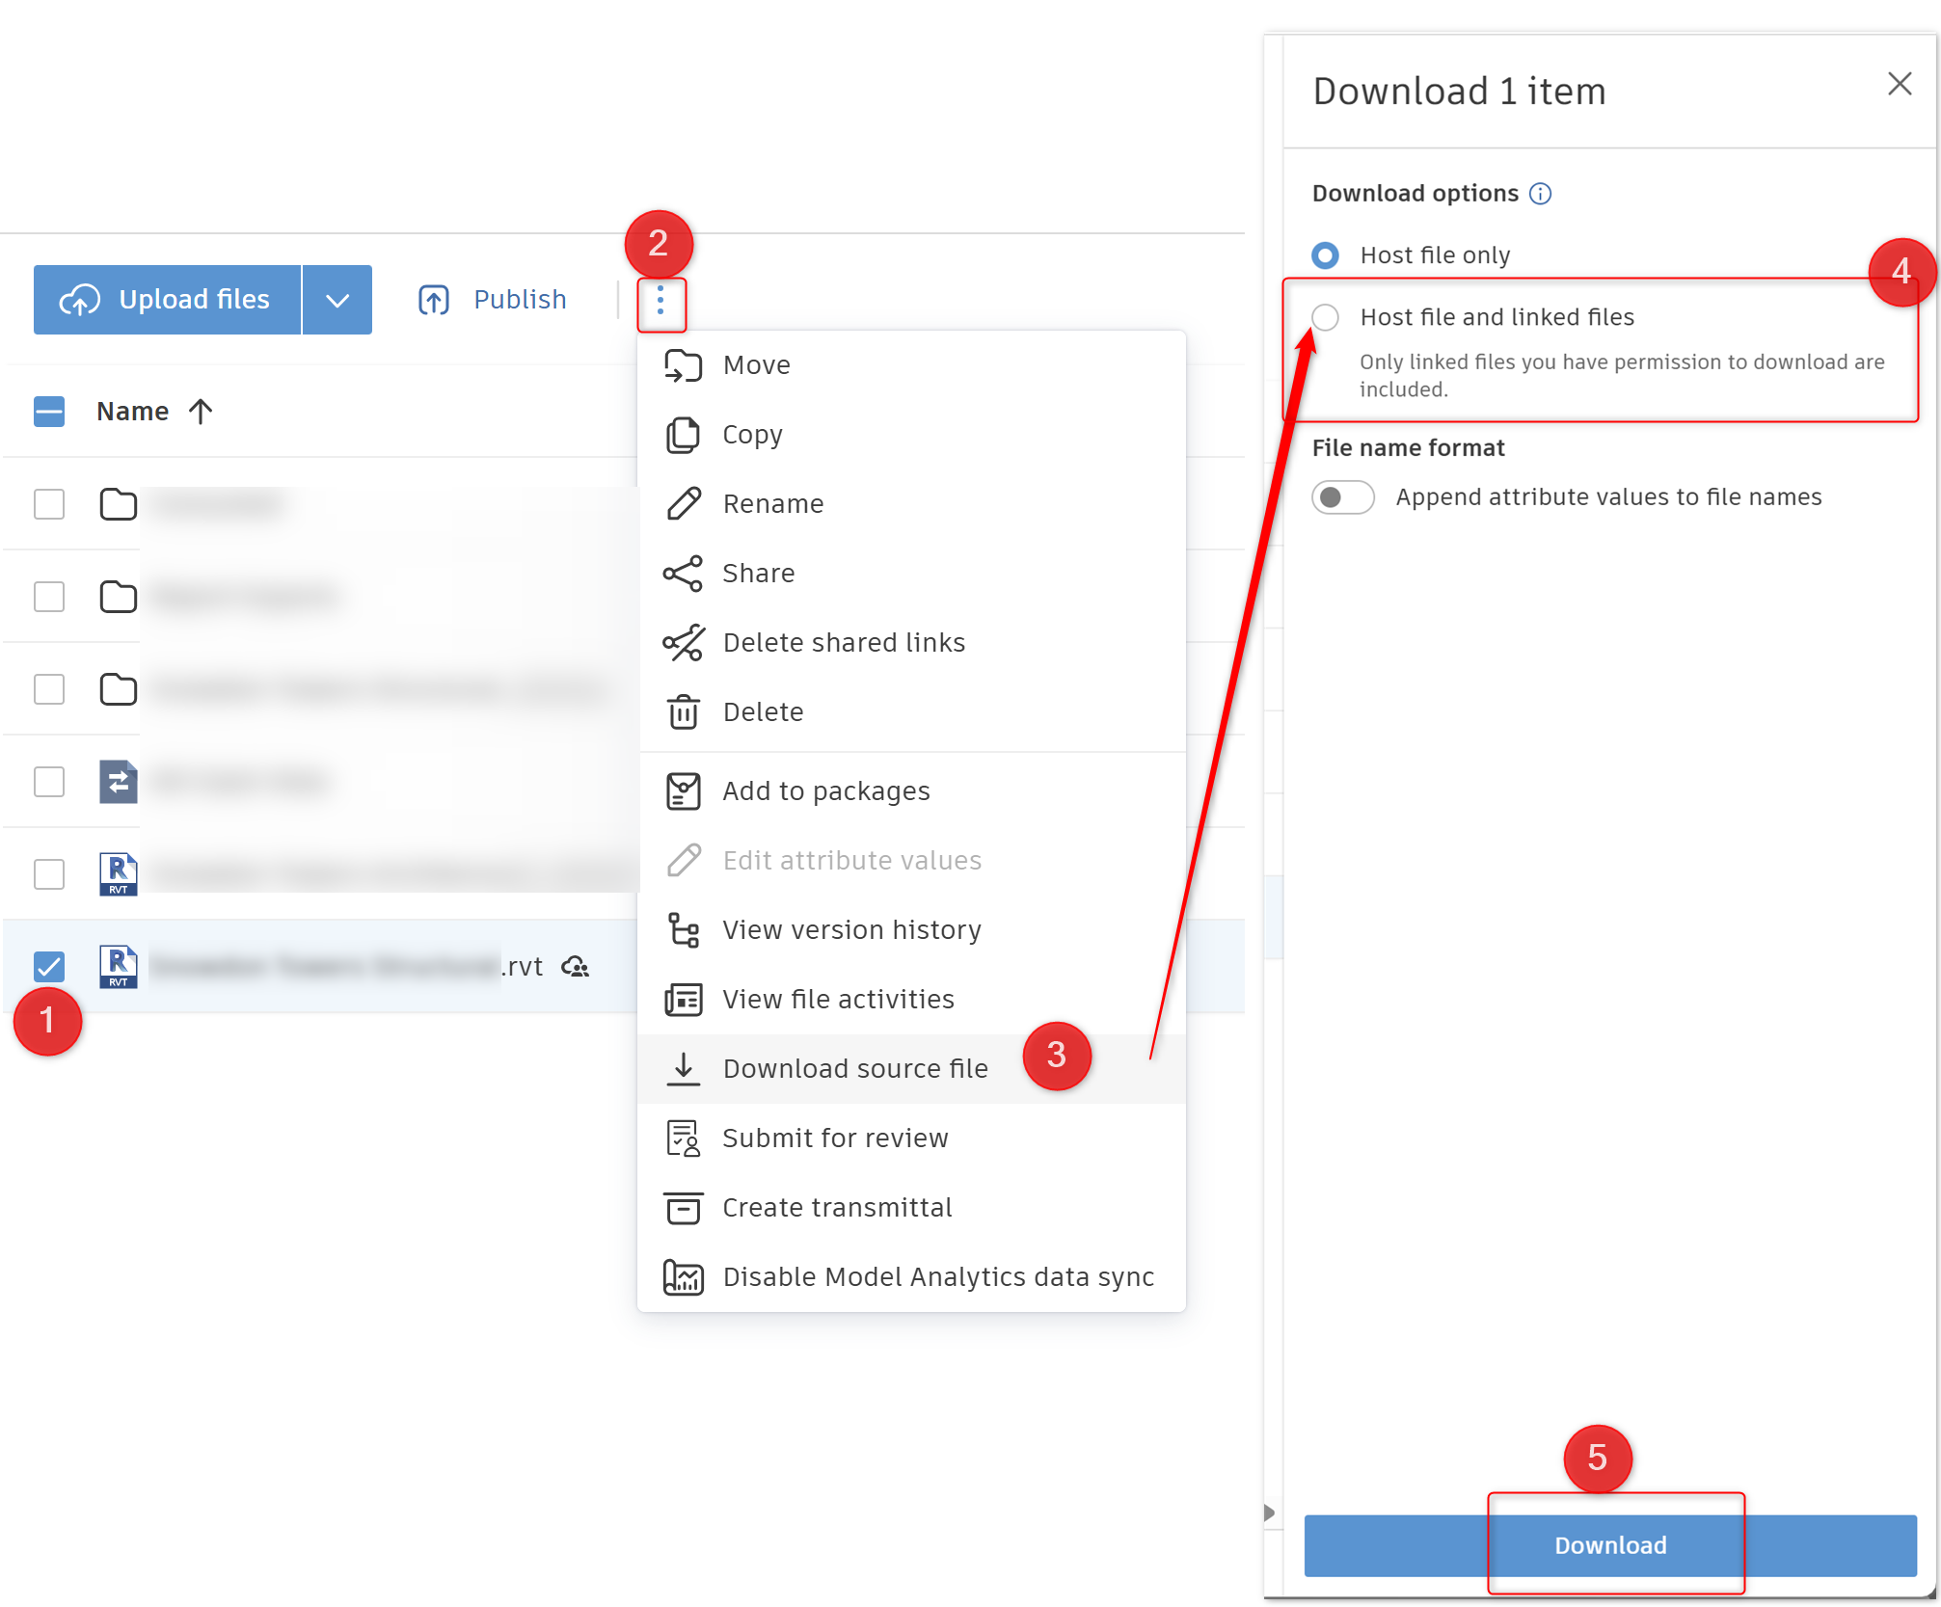Close the Download 1 item panel
This screenshot has width=1941, height=1607.
[x=1900, y=84]
